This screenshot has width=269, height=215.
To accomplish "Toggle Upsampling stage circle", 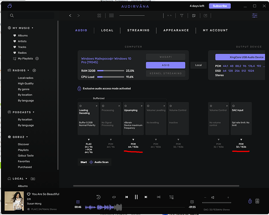I will pos(125,106).
